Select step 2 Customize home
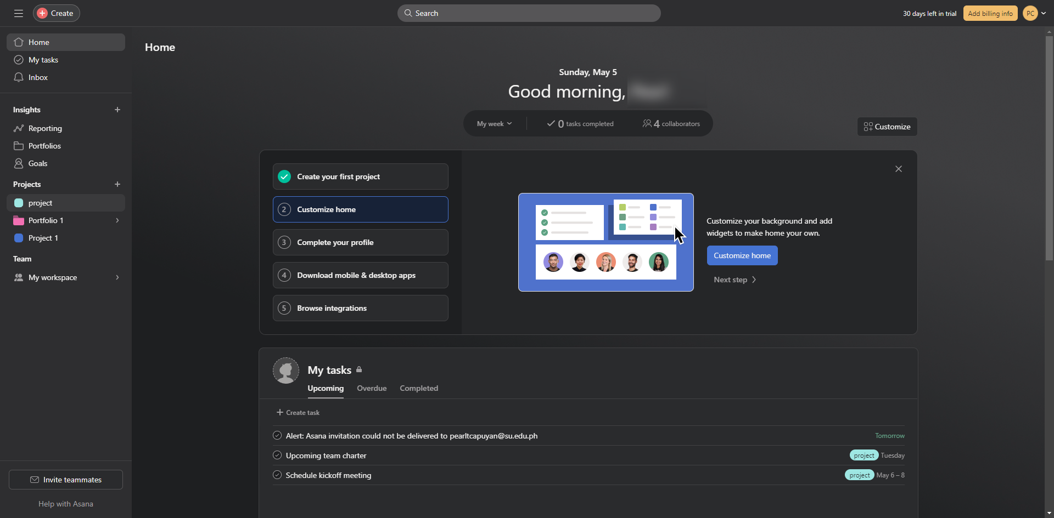 361,209
